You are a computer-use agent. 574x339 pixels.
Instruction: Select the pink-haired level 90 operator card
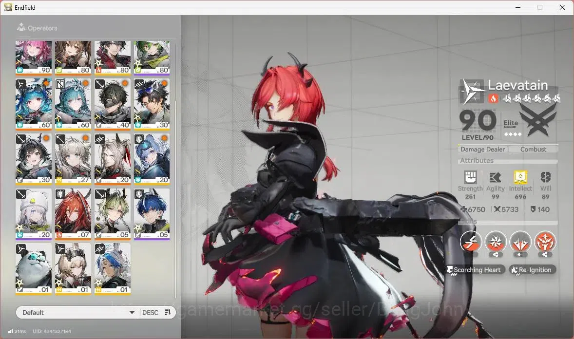point(33,57)
